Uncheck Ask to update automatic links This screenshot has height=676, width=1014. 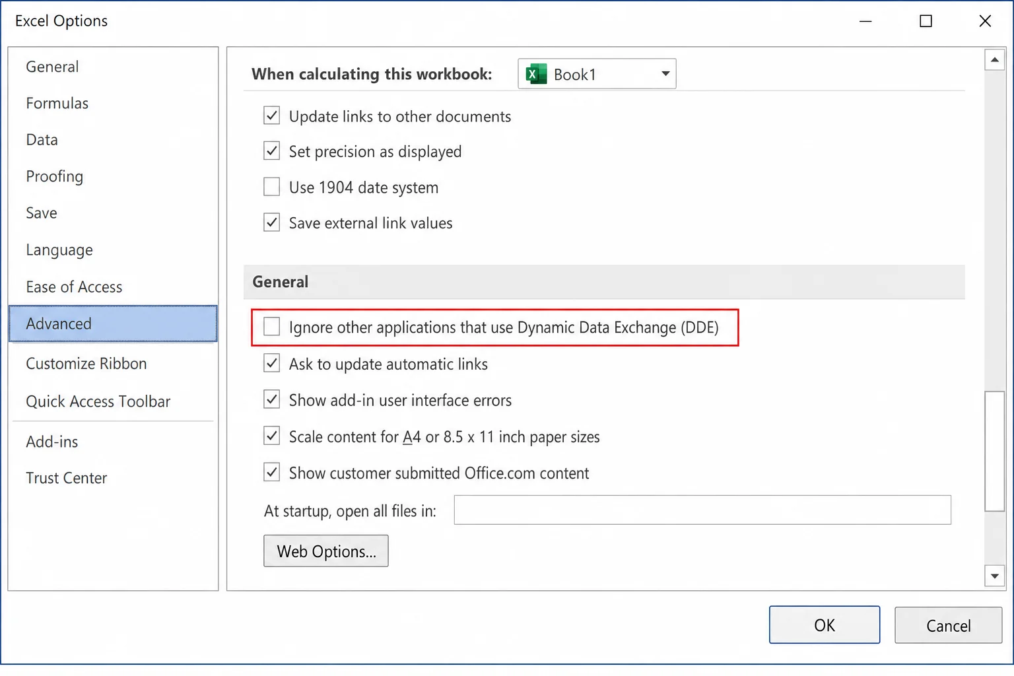pos(271,363)
